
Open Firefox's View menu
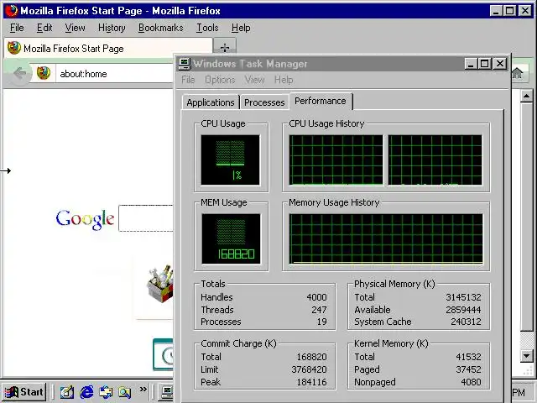click(x=75, y=28)
